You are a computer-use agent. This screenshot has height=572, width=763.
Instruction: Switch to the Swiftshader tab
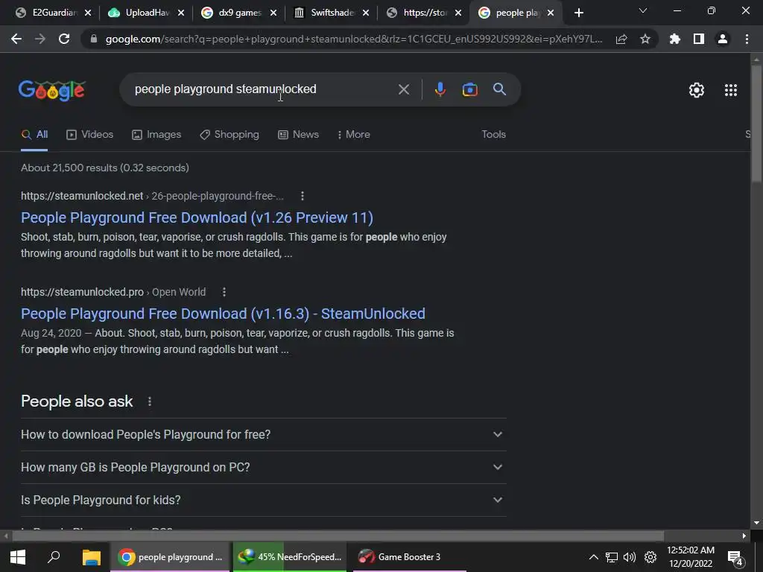[x=332, y=13]
